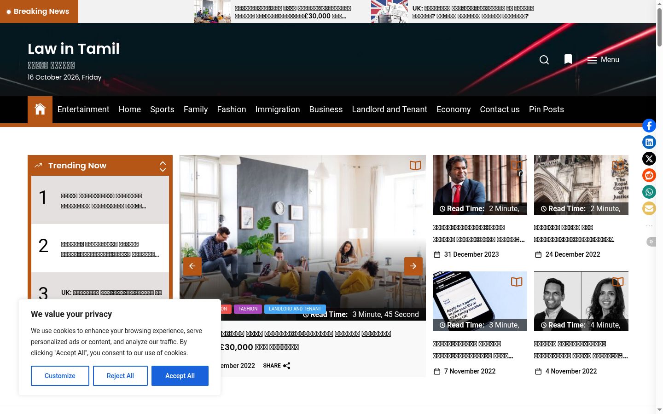Share the page on Reddit
Viewport: 663px width, 414px height.
click(x=649, y=175)
